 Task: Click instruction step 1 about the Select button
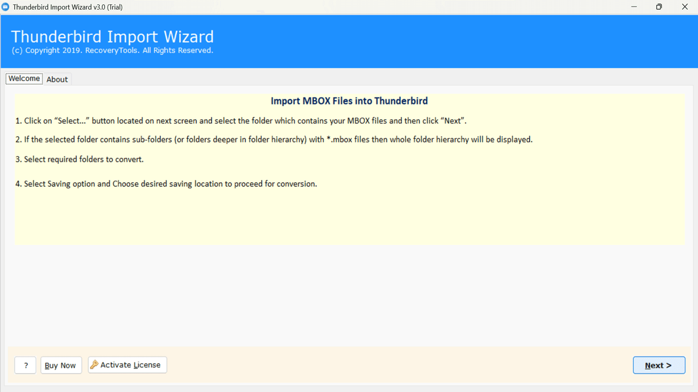point(241,121)
